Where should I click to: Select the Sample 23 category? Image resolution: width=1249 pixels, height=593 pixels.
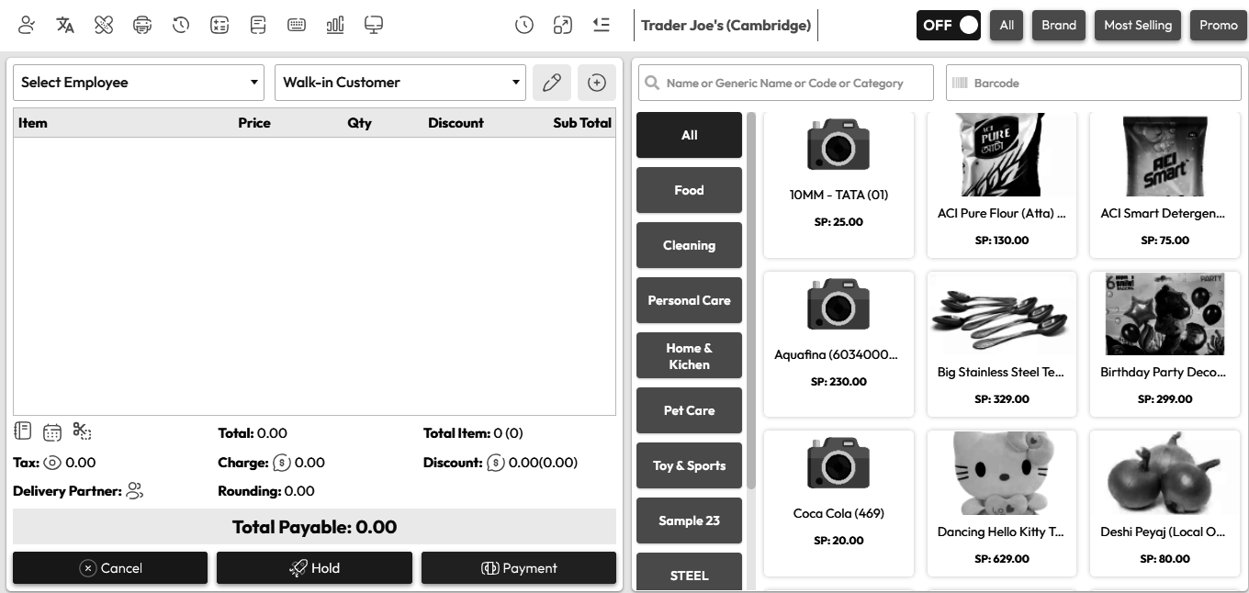pos(689,520)
